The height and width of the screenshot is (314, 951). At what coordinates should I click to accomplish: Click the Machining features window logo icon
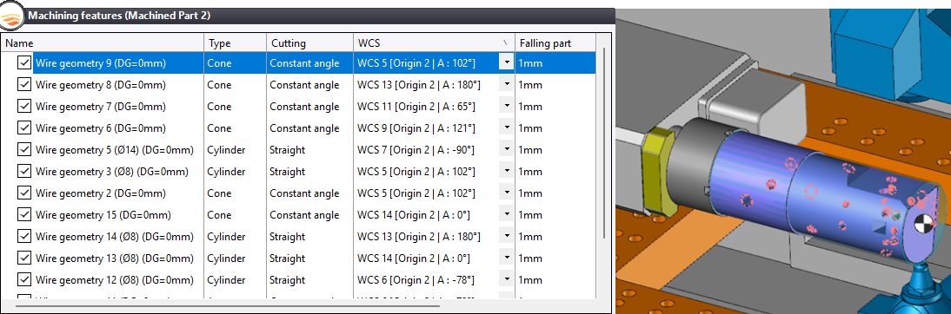click(x=11, y=16)
